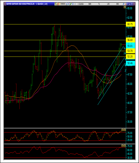
Task: Click the Foreks logo in the toolbar
Action: click(x=62, y=4)
